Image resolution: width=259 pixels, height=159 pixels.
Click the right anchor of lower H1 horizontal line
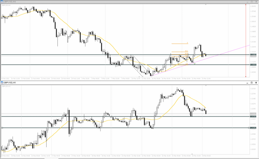[249, 128]
